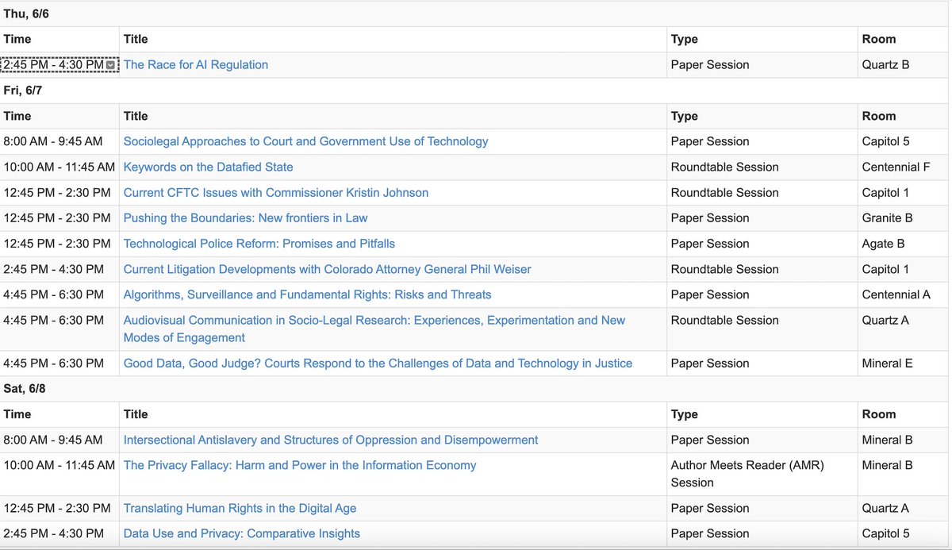Screen dimensions: 952x550
Task: Click the 8:00 AM - 9:45 AM time on Saturday
Action: click(x=53, y=440)
